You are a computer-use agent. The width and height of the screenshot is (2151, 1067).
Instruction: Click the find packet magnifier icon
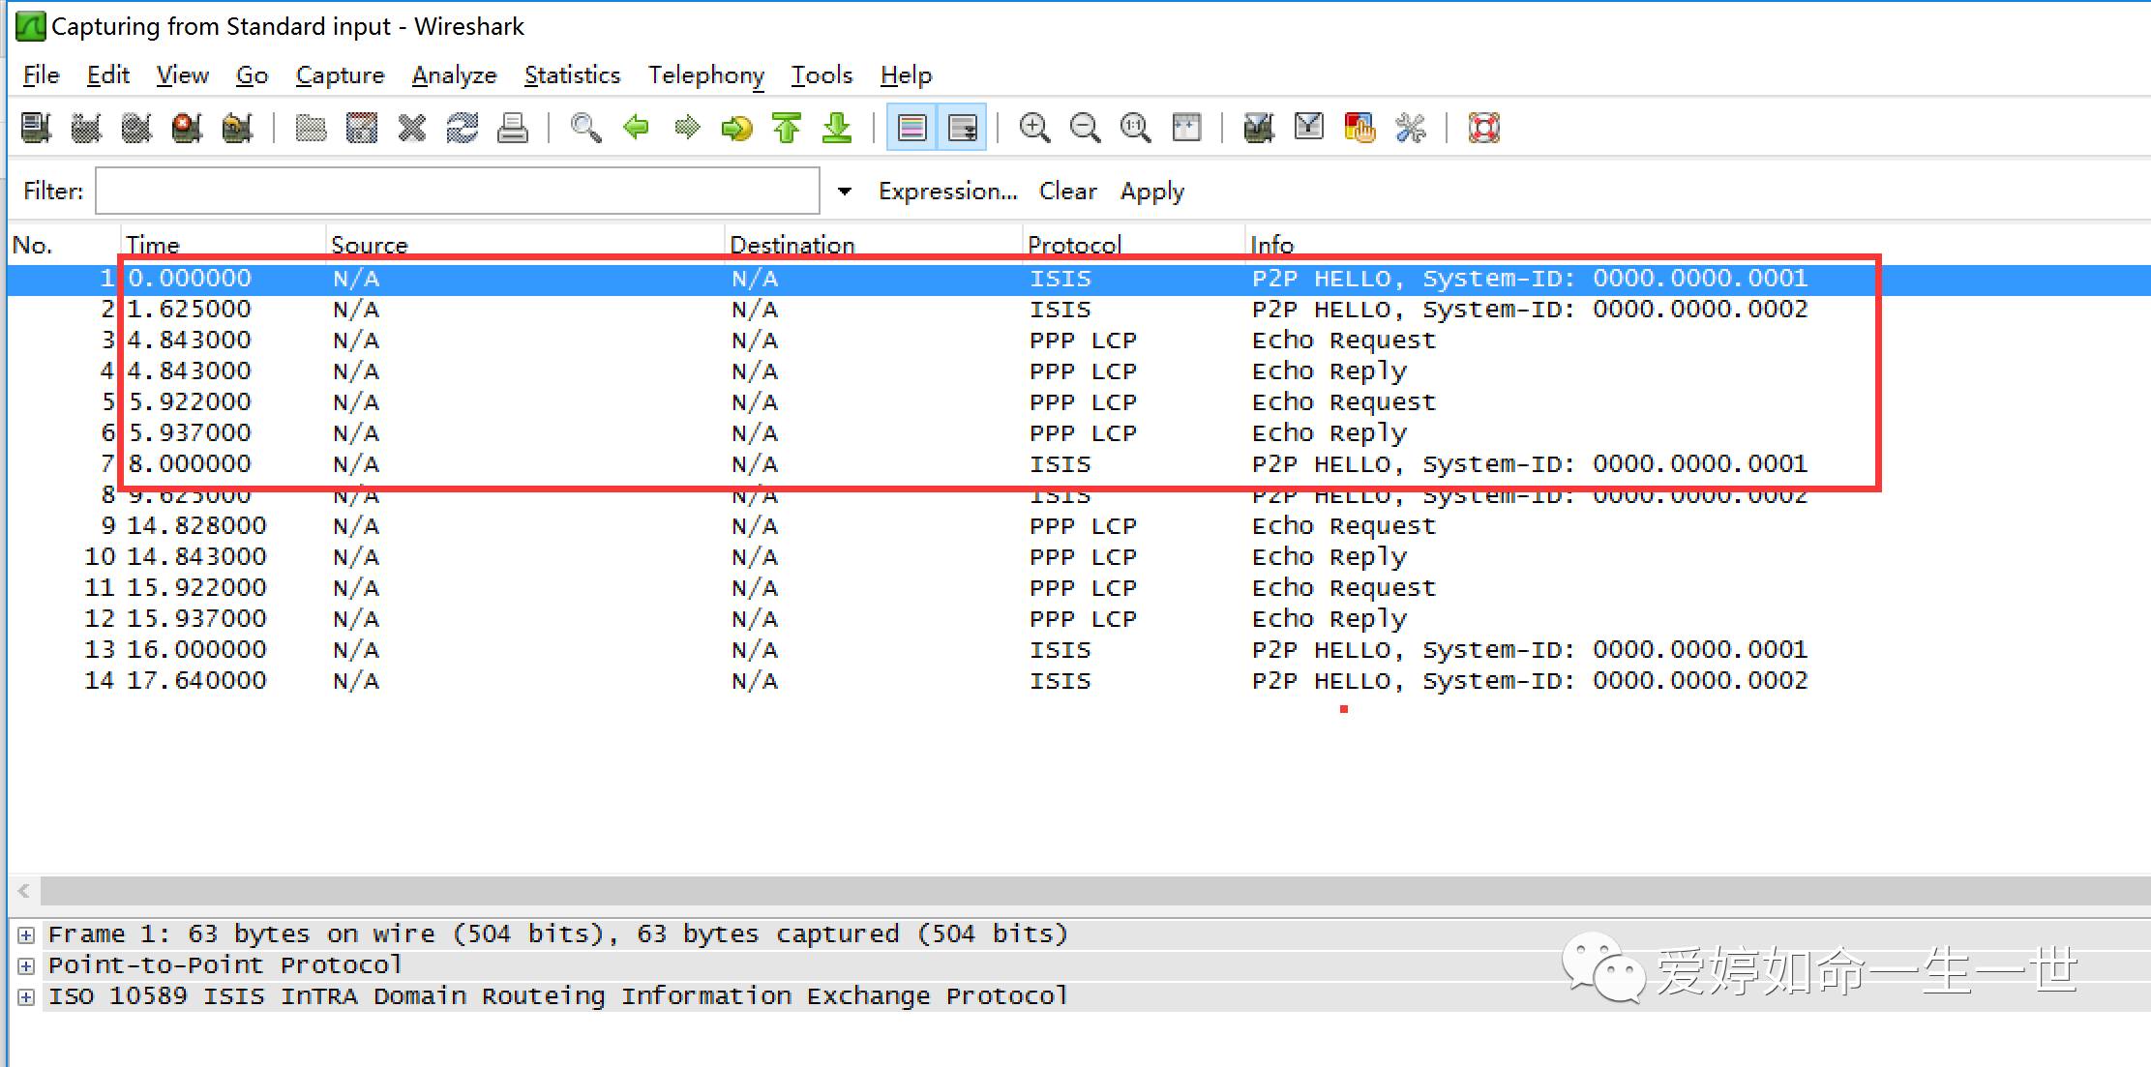click(585, 128)
